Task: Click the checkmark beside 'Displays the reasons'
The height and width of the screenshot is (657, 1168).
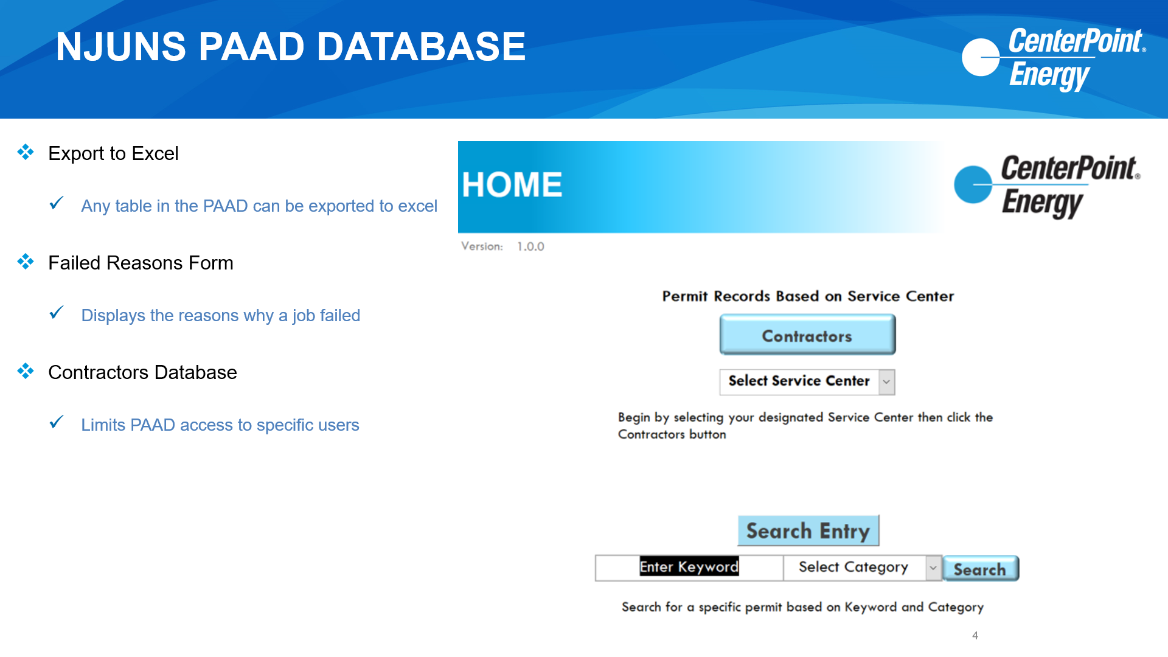Action: [x=57, y=312]
